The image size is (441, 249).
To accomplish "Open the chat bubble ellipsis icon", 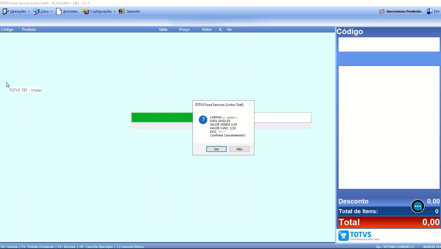I will pyautogui.click(x=418, y=206).
